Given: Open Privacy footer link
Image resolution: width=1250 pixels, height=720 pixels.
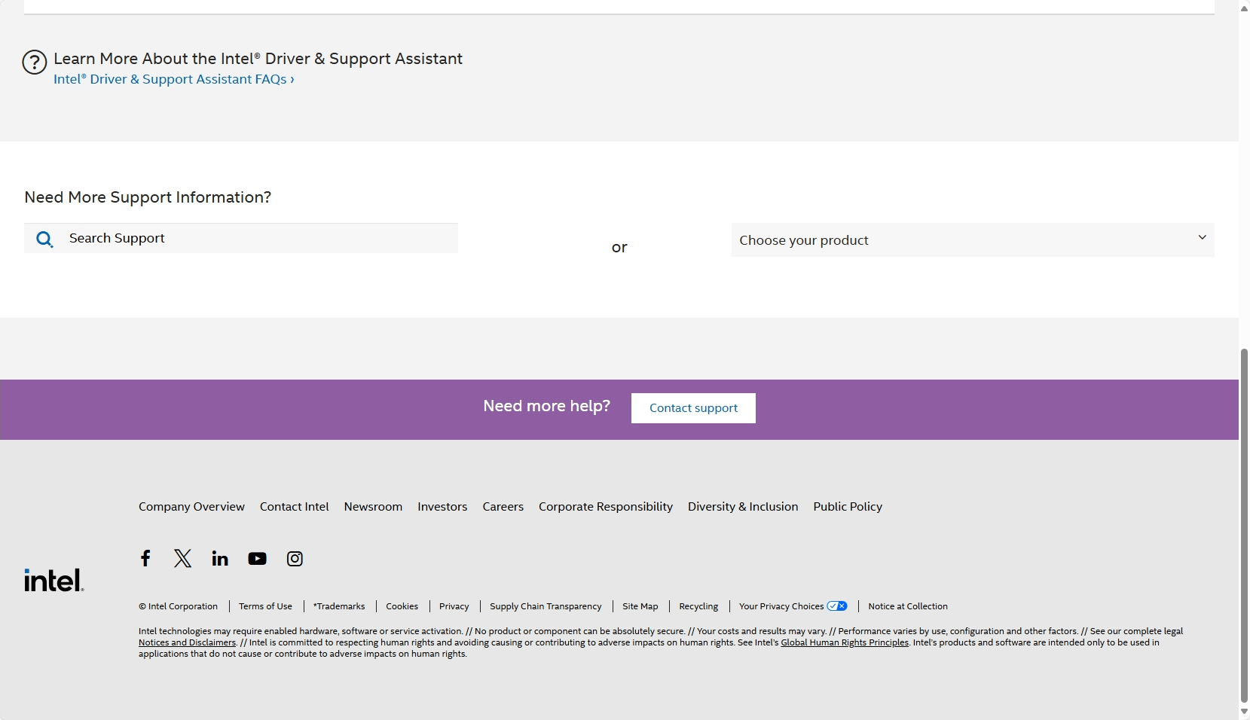Looking at the screenshot, I should [454, 606].
